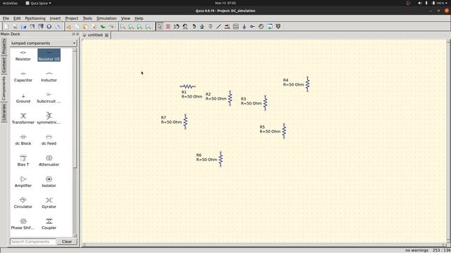The image size is (451, 253).
Task: Pick the Capacitor component
Action: point(23,77)
